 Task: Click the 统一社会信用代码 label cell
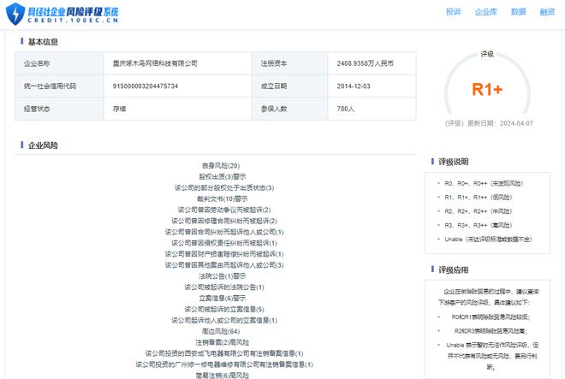[x=59, y=86]
